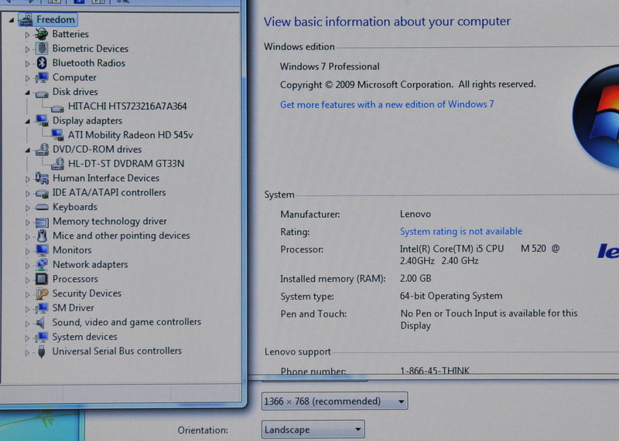619x441 pixels.
Task: Click the Batteries device icon
Action: 42,34
